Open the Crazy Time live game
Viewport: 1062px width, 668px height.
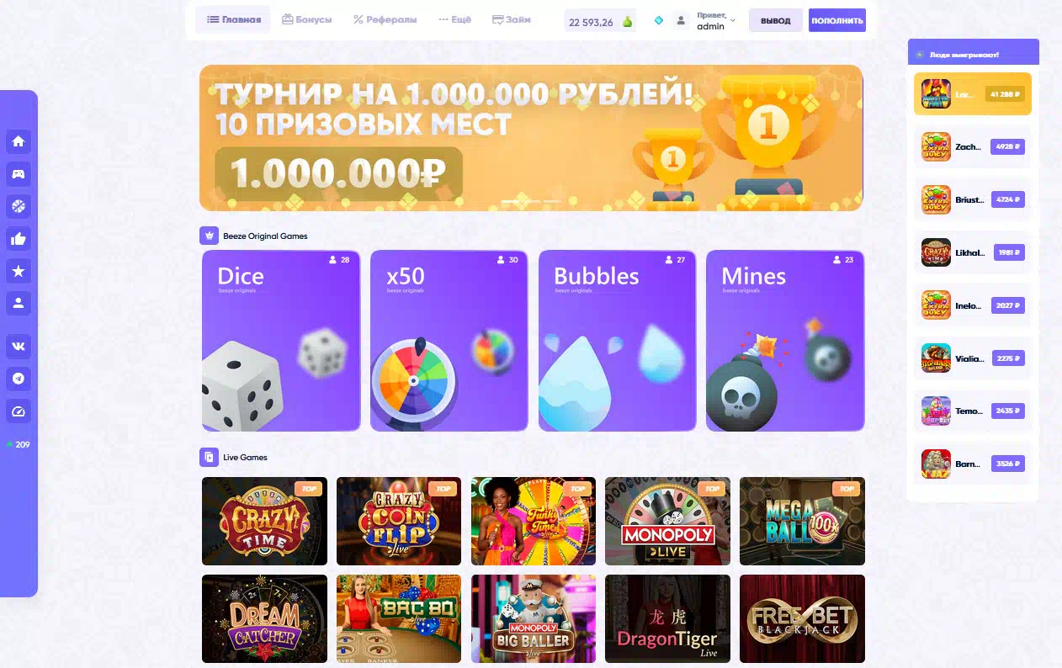click(264, 521)
